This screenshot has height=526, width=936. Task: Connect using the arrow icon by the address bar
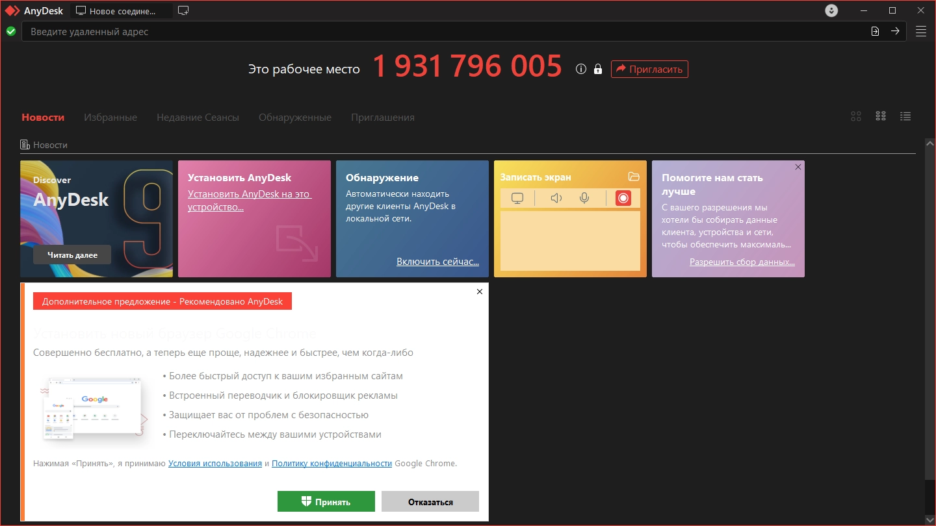pos(895,31)
